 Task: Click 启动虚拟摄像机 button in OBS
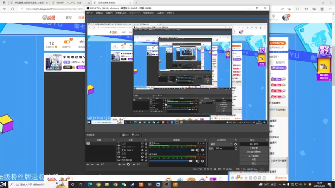coord(254,152)
